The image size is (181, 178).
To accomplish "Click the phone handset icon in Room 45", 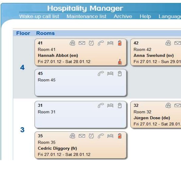I will click(101, 74).
